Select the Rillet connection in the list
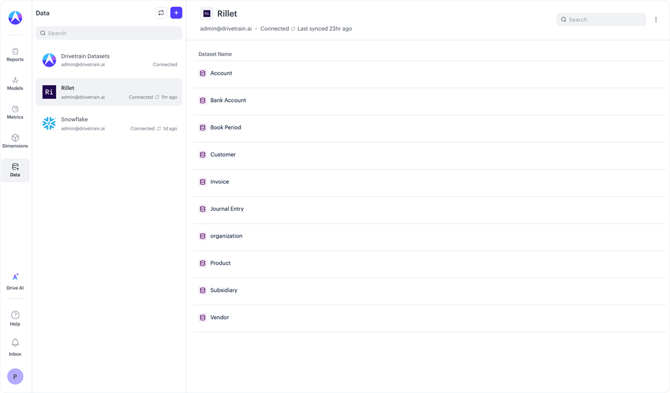Viewport: 670px width, 393px height. pyautogui.click(x=109, y=92)
